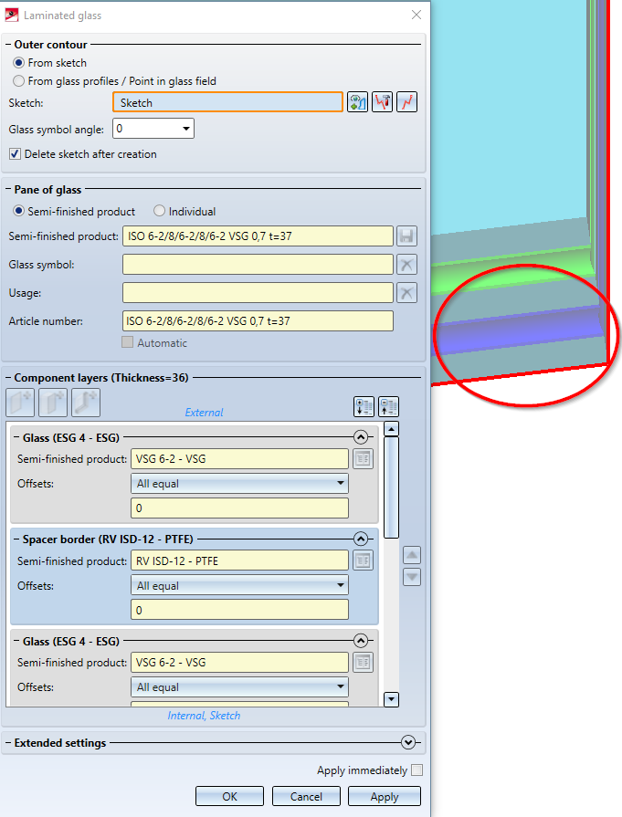622x817 pixels.
Task: Click the select sketch icon beside Sketch field
Action: (358, 102)
